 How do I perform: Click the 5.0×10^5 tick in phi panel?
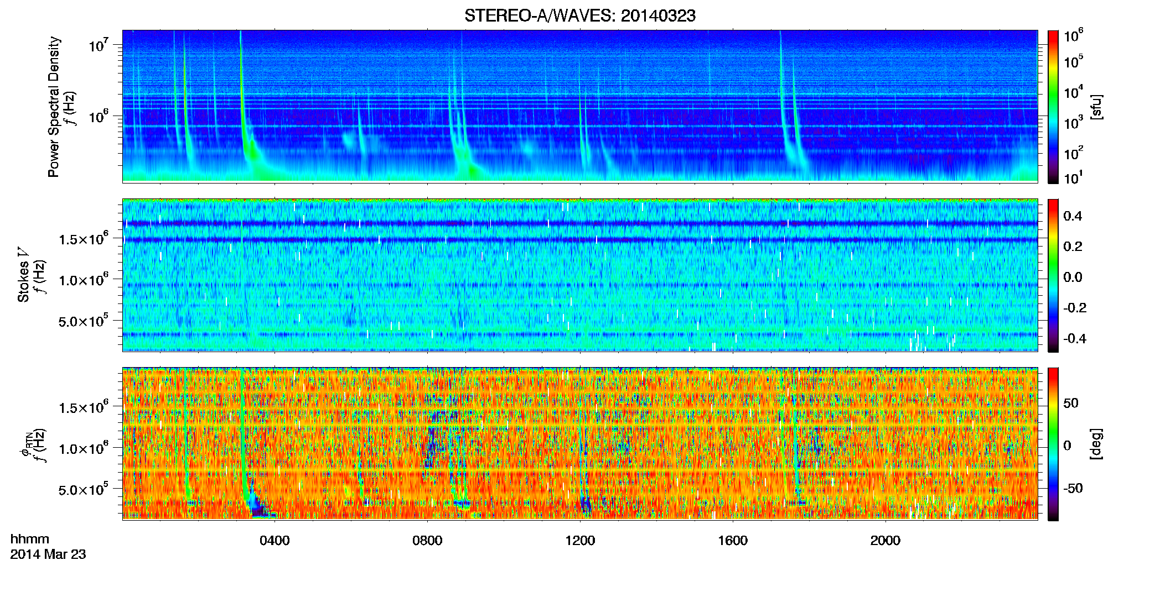84,489
